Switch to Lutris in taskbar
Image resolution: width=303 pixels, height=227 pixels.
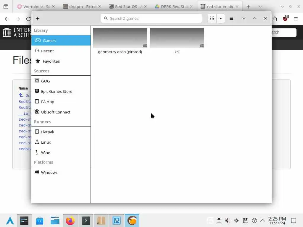tap(132, 220)
